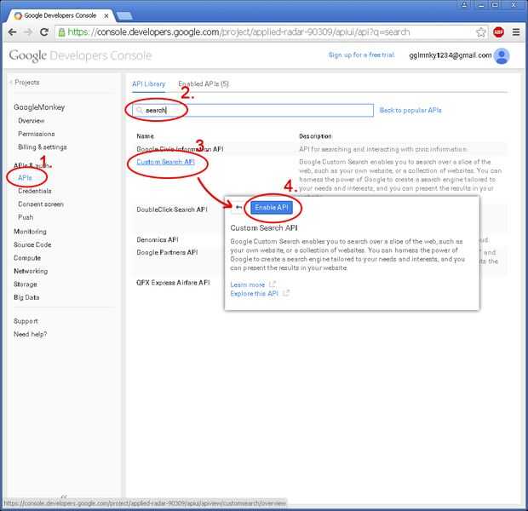Click Sign up for a free trial
Image resolution: width=528 pixels, height=511 pixels.
[x=361, y=55]
